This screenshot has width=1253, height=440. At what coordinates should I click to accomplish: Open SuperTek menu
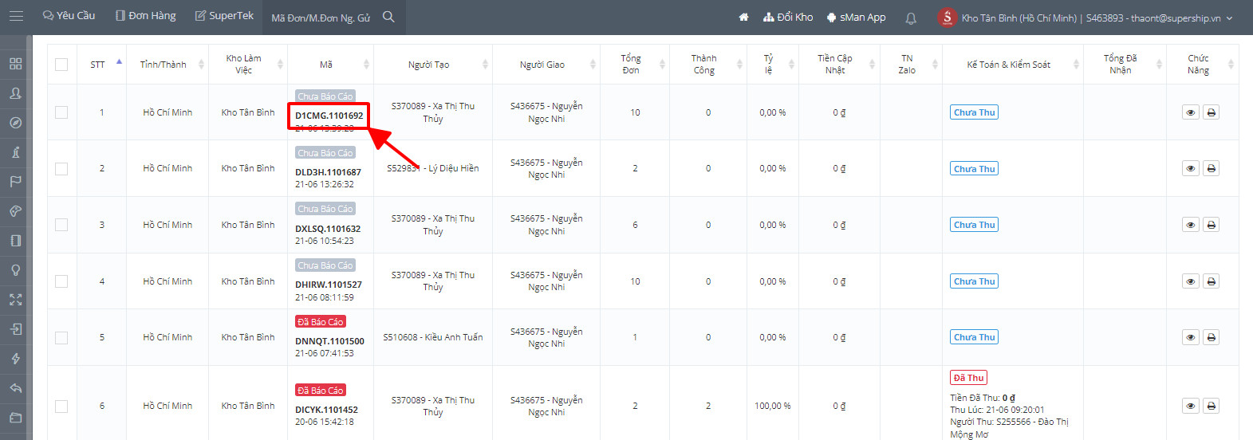[x=224, y=16]
